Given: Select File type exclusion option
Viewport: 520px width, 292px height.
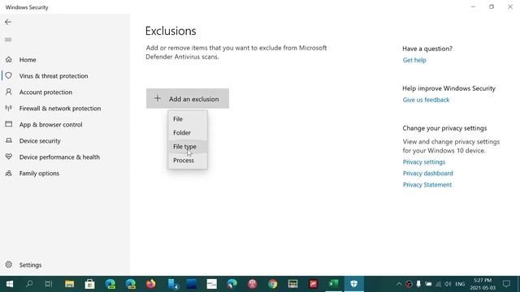Looking at the screenshot, I should click(188, 146).
